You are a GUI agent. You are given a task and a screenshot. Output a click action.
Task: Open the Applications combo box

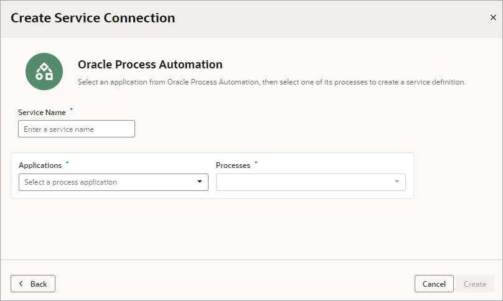(106, 182)
